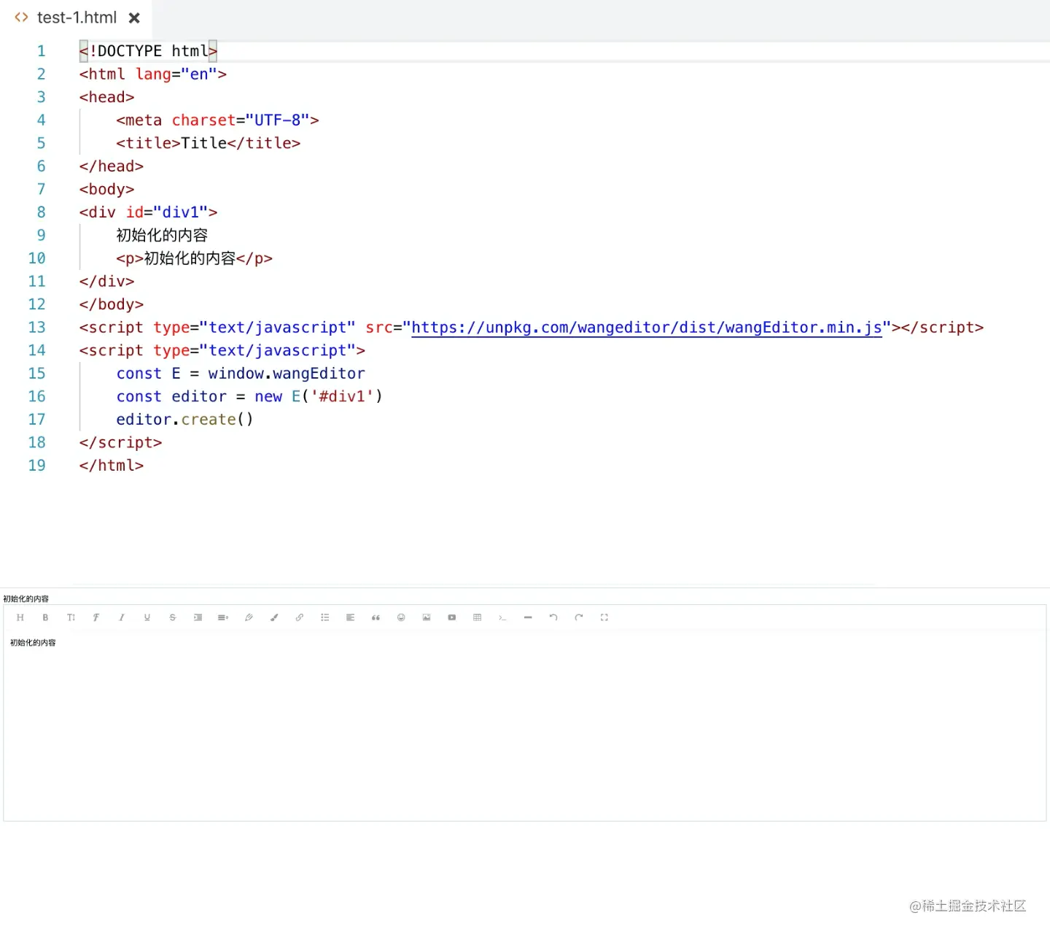Click the '<div id="div1">' code line
Viewport: 1050px width, 937px height.
tap(148, 212)
